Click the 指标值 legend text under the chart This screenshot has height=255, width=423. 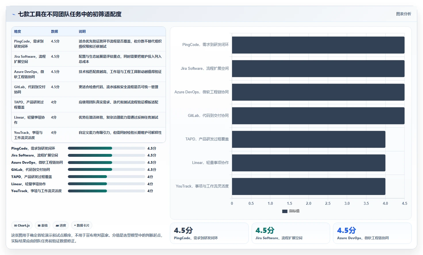pyautogui.click(x=294, y=211)
